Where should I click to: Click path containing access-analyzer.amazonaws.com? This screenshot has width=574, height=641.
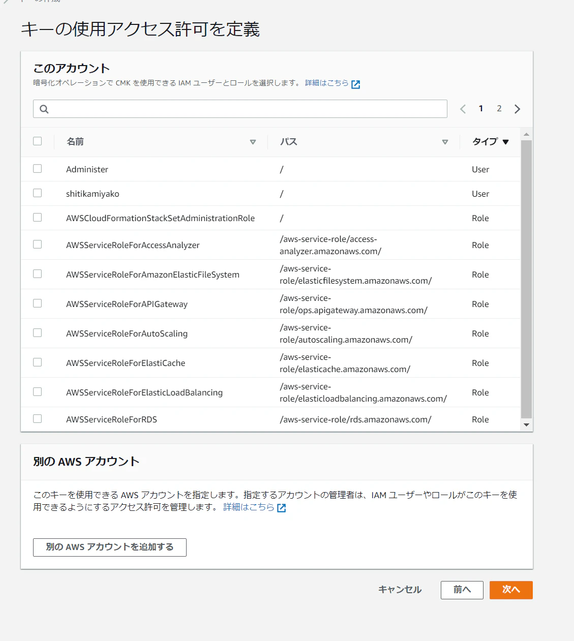(330, 245)
